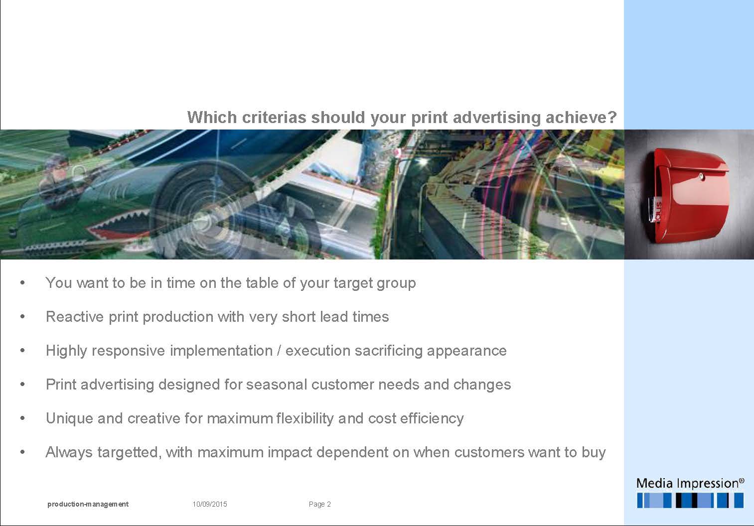Click the bullet before 'Always targetted'
The height and width of the screenshot is (526, 754).
22,452
